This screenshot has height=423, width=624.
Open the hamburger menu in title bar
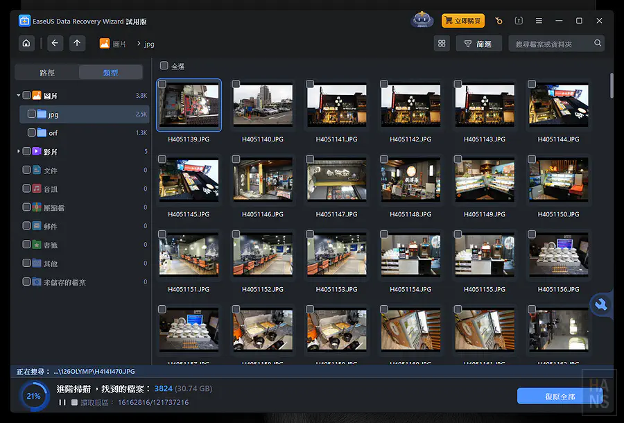(539, 21)
